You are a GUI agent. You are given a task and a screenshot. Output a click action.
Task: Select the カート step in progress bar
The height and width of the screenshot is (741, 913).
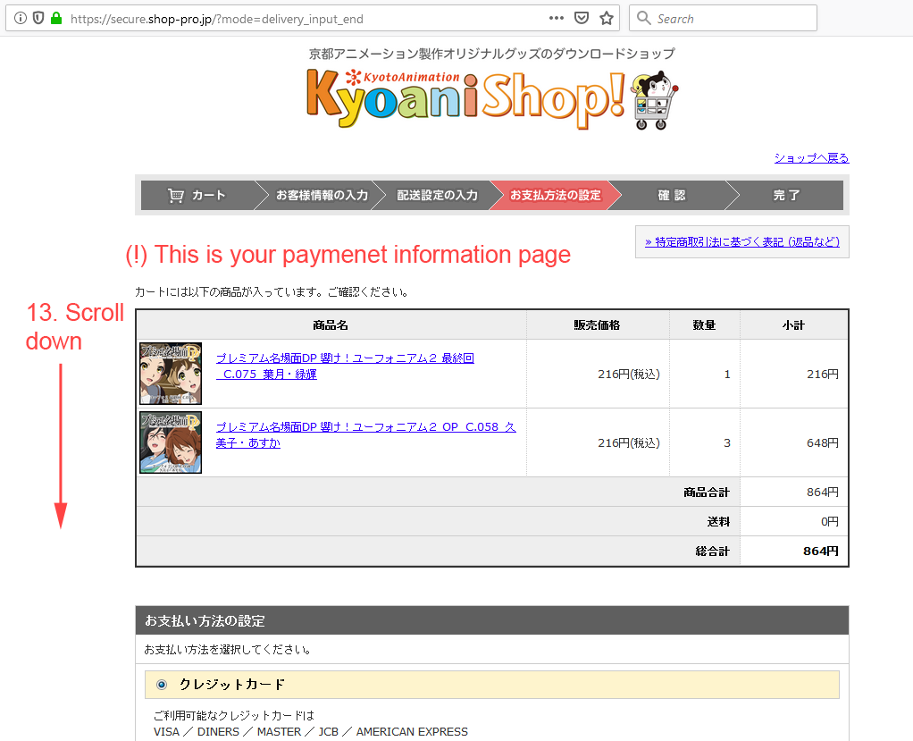click(198, 195)
